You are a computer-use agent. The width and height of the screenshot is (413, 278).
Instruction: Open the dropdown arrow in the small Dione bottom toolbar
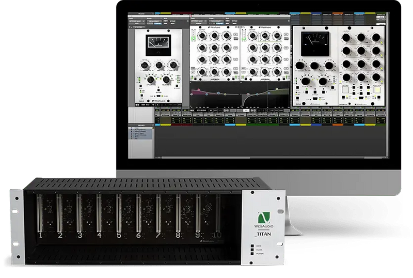153,105
